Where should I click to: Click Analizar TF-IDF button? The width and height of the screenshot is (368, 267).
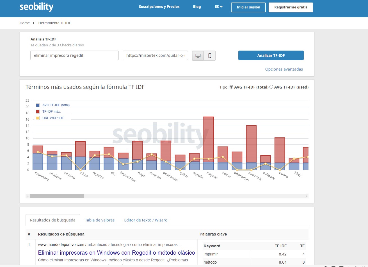click(x=271, y=55)
